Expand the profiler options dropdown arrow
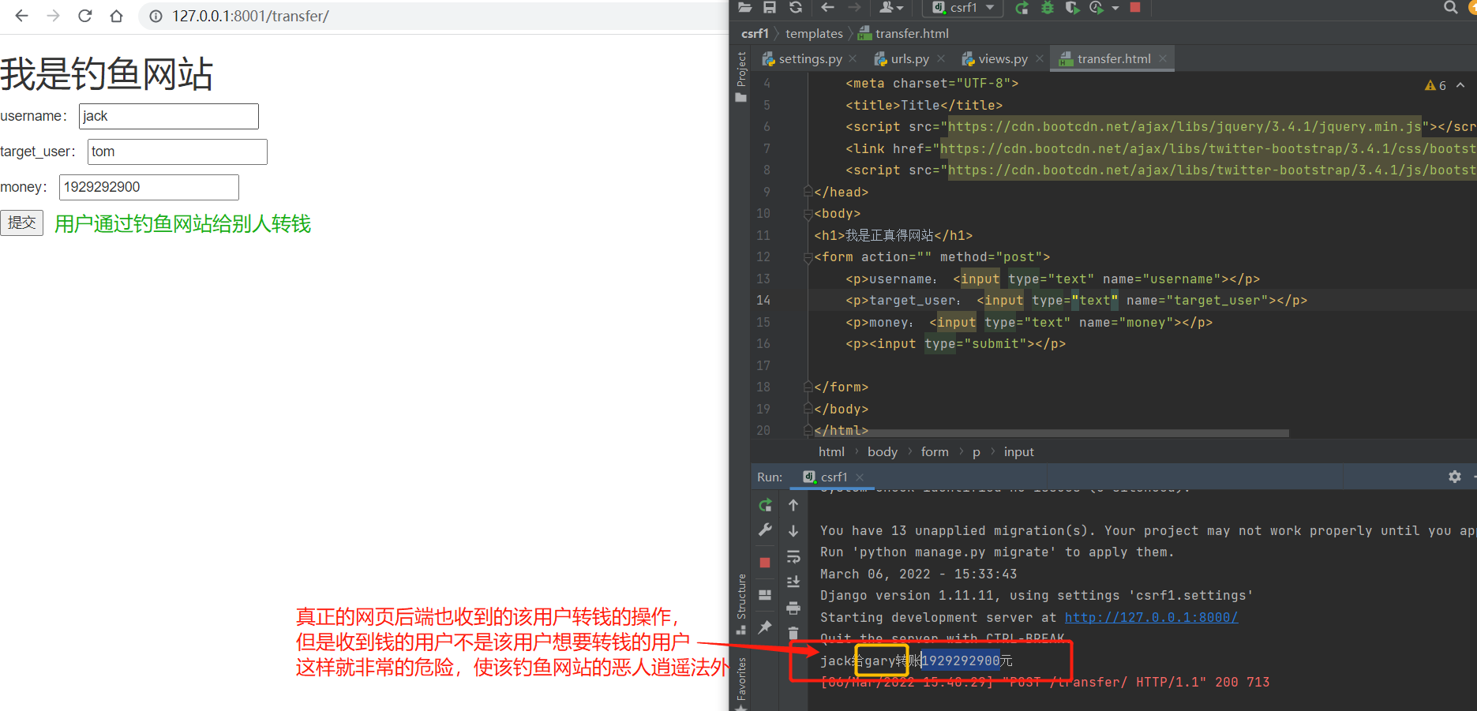This screenshot has height=711, width=1477. 1115,8
